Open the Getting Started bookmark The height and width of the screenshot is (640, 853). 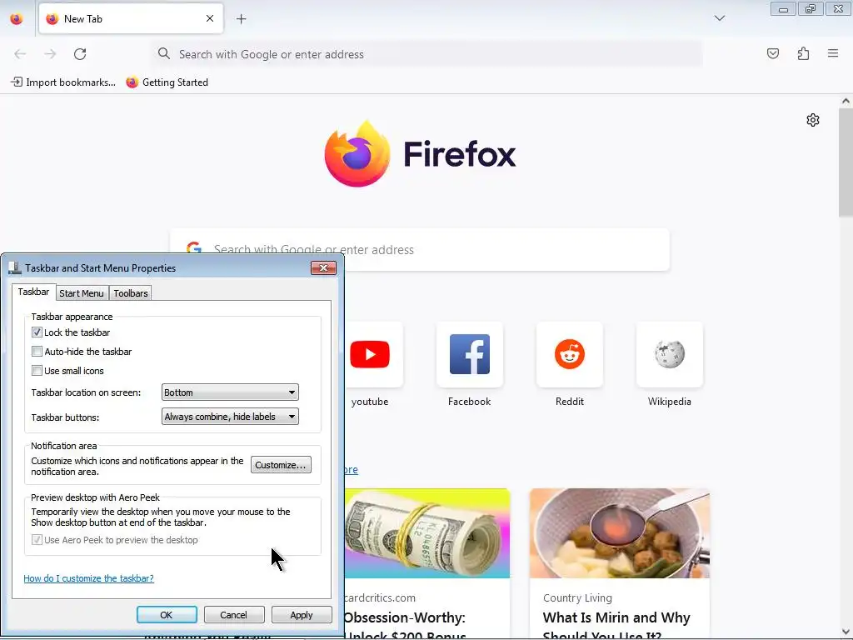click(x=167, y=82)
